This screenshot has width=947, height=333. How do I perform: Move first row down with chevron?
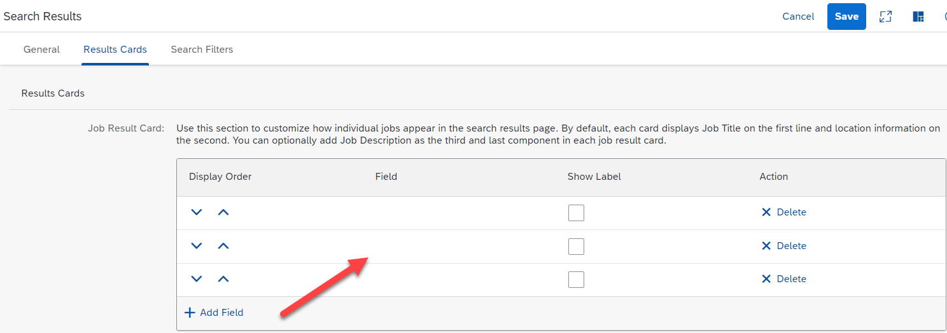pyautogui.click(x=197, y=212)
